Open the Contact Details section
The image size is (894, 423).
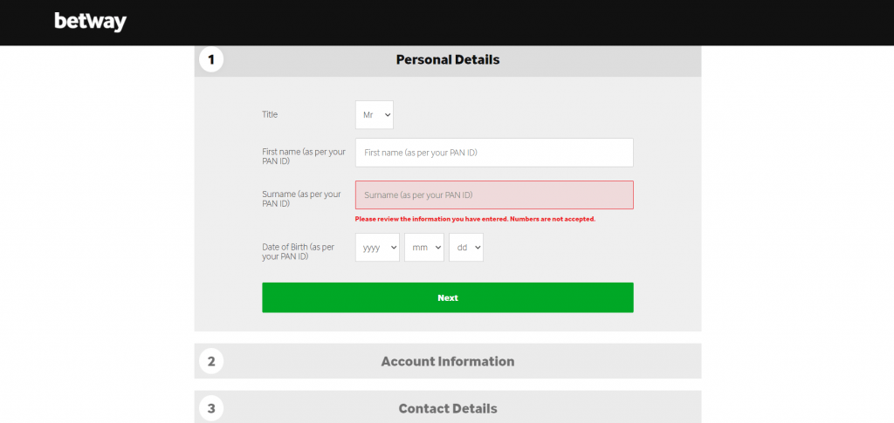click(x=448, y=408)
